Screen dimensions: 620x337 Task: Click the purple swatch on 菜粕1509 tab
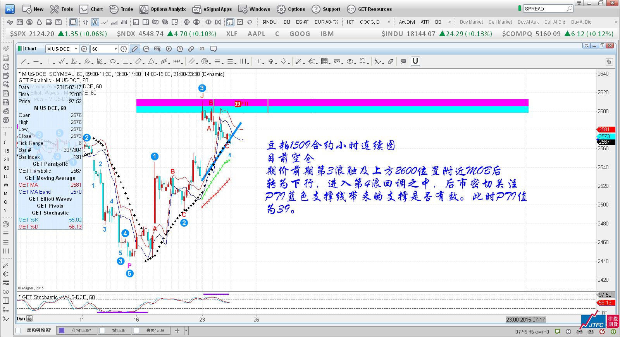coord(61,330)
